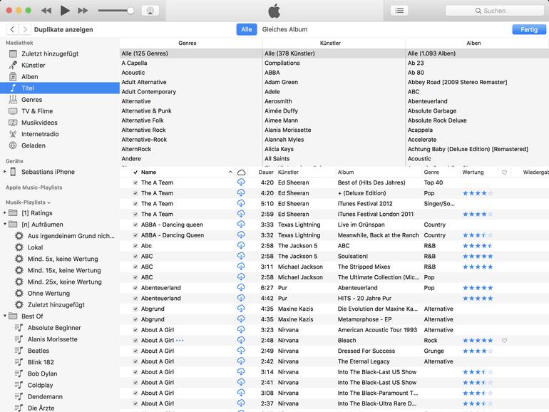
Task: Collapse the Best Of playlist folder
Action: click(5, 316)
